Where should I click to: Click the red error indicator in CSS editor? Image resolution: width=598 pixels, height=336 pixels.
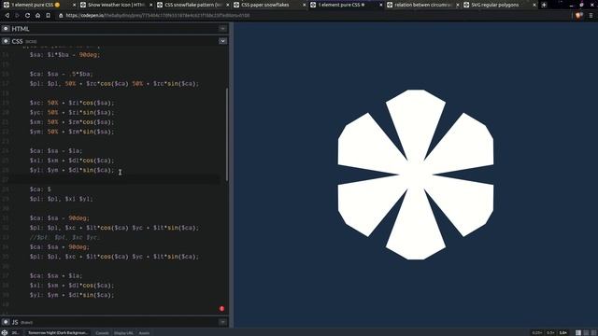pyautogui.click(x=222, y=309)
